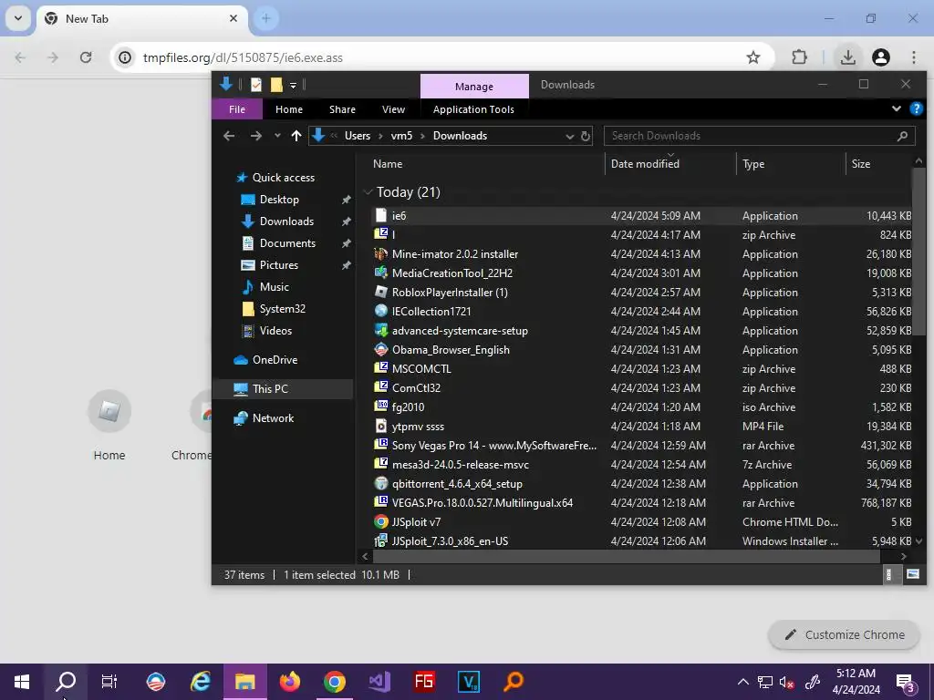Go back in Explorer navigation
The width and height of the screenshot is (934, 700).
(x=229, y=136)
